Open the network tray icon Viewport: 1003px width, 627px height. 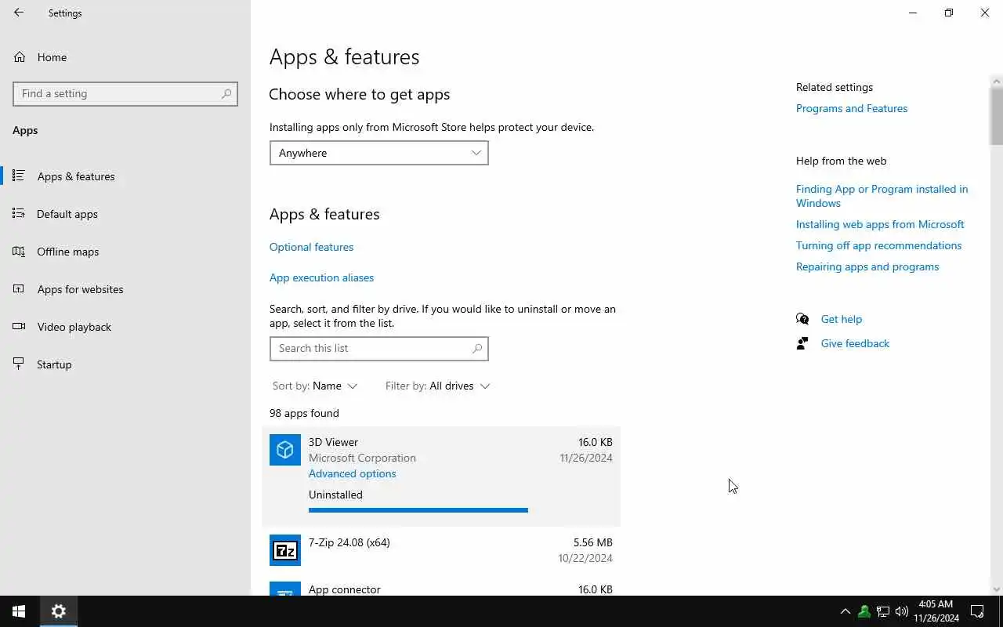coord(882,611)
